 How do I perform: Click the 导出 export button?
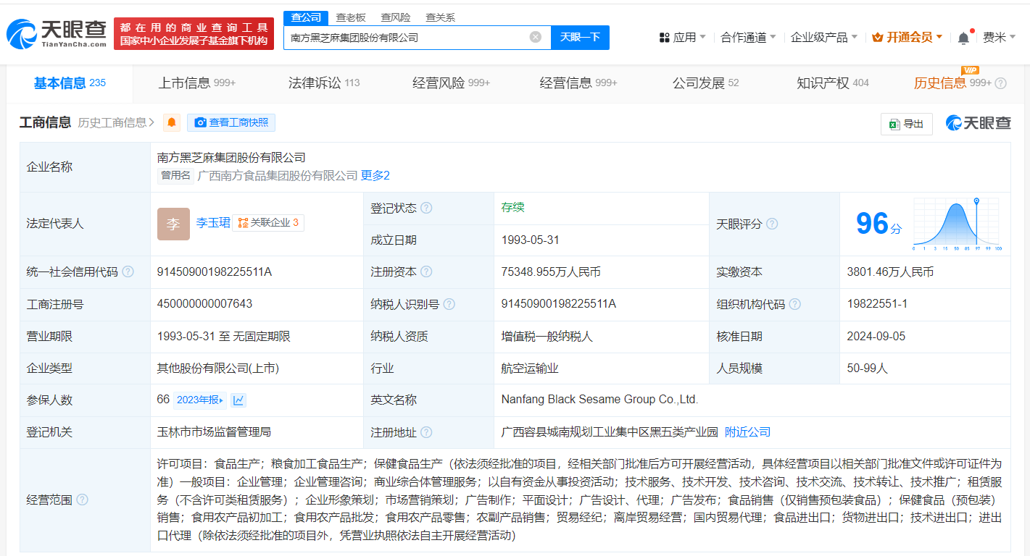pos(907,124)
